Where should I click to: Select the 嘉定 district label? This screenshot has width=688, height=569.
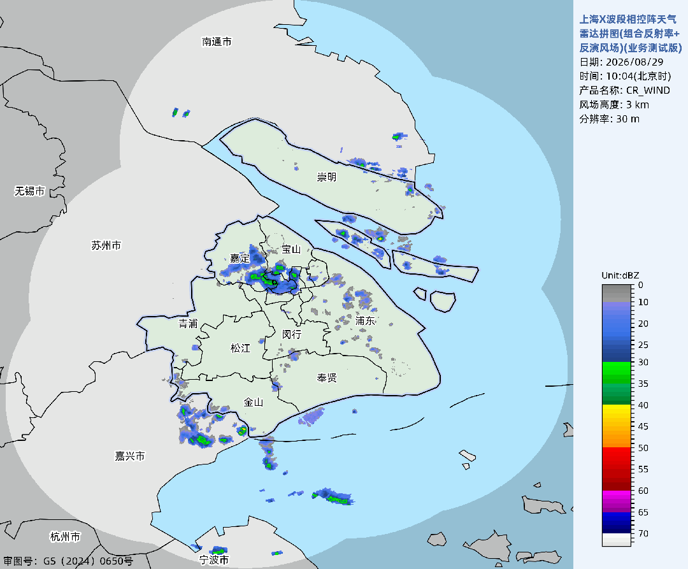[240, 259]
